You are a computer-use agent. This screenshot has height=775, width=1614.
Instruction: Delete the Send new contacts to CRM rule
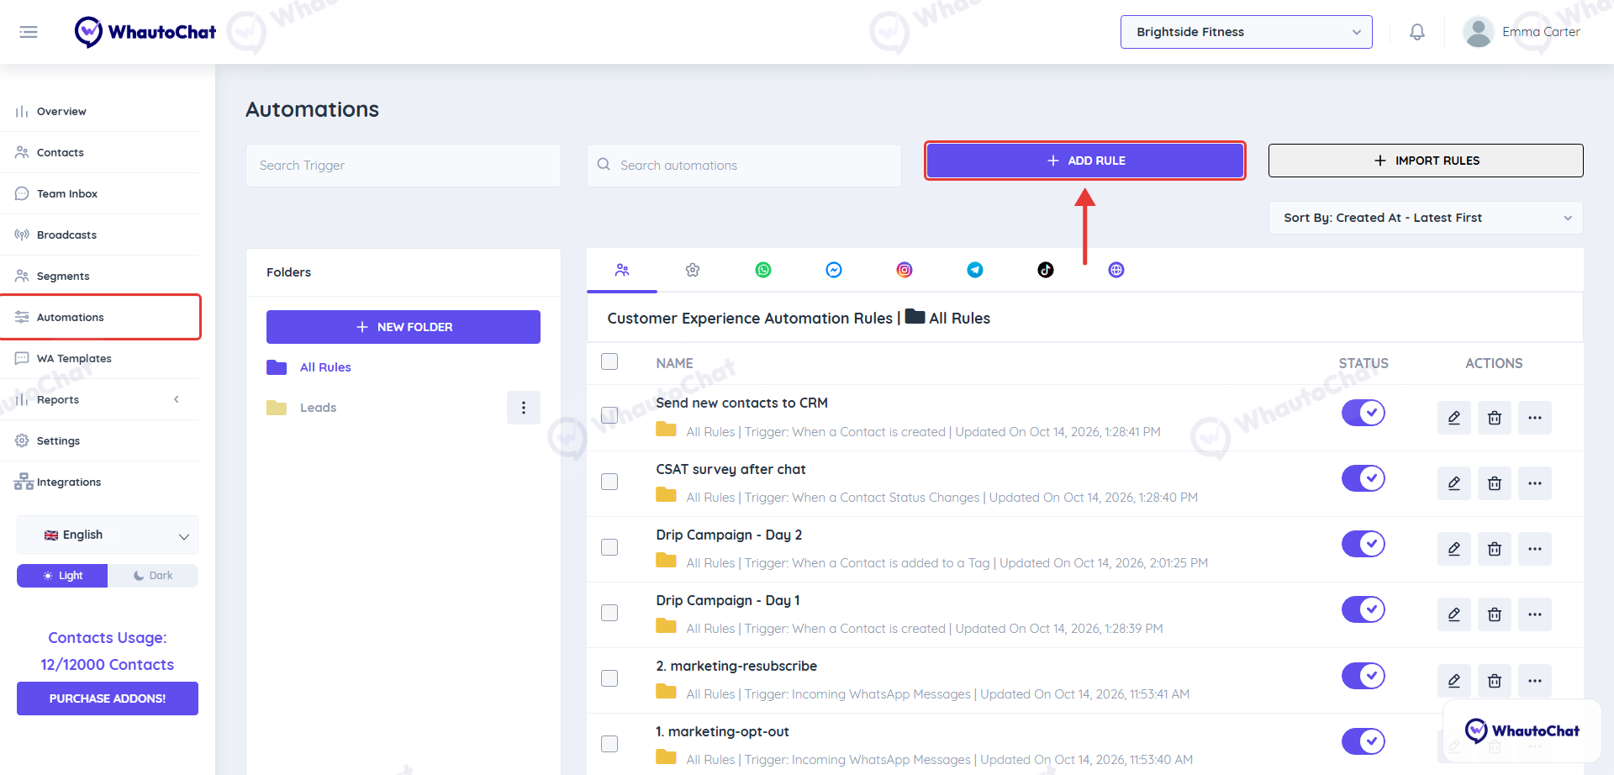pos(1495,418)
